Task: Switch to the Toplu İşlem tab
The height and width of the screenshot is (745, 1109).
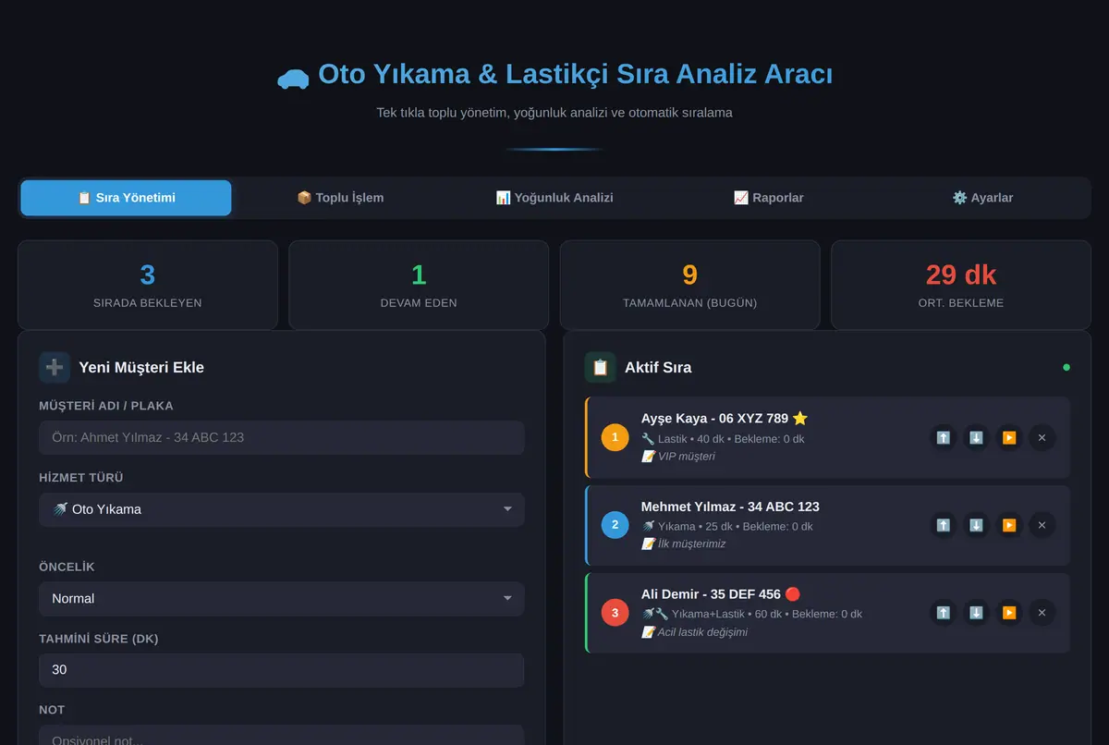Action: (x=340, y=198)
